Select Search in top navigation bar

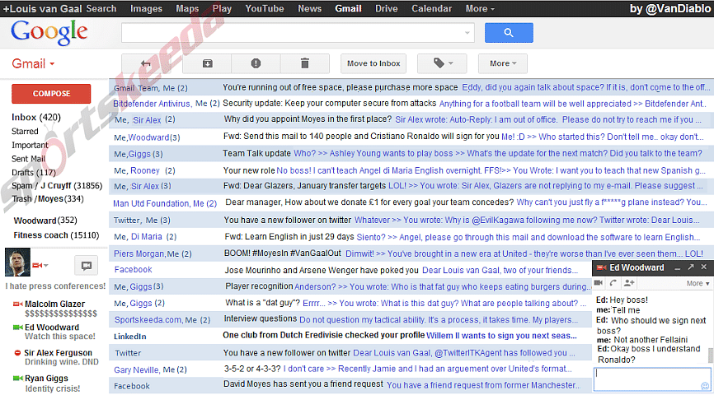101,8
